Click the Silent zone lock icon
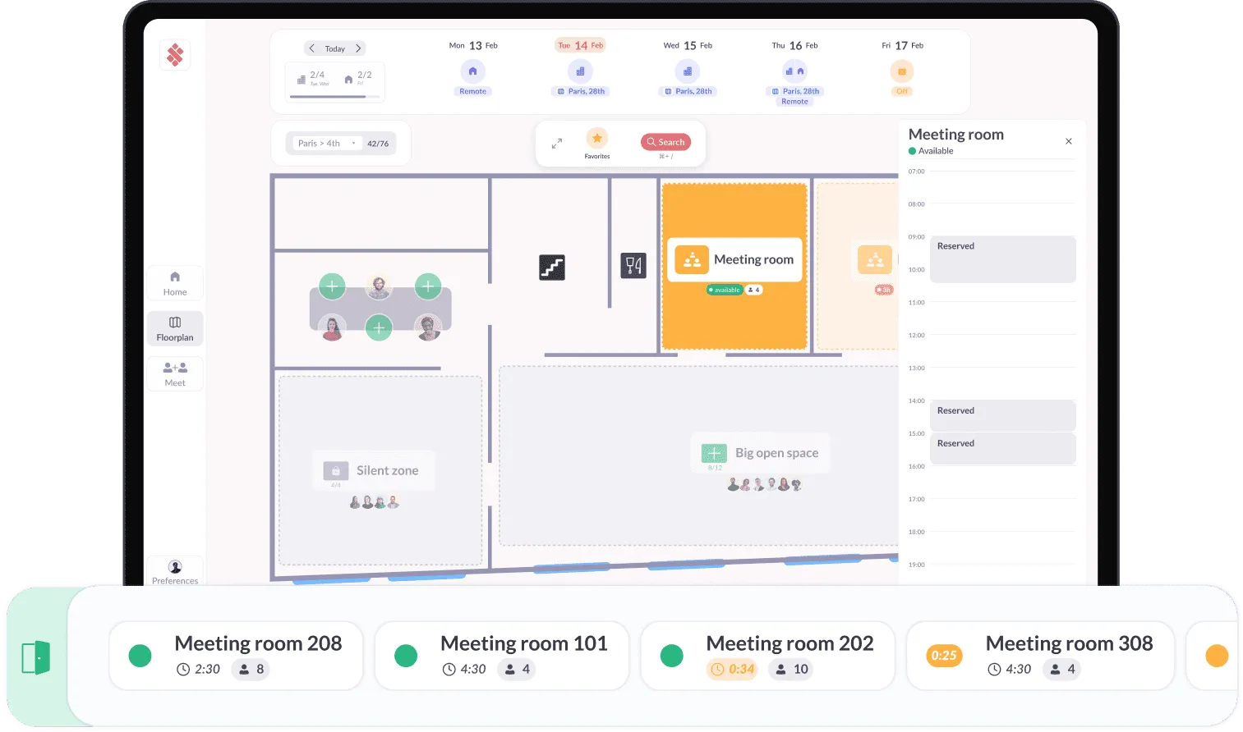 tap(336, 471)
